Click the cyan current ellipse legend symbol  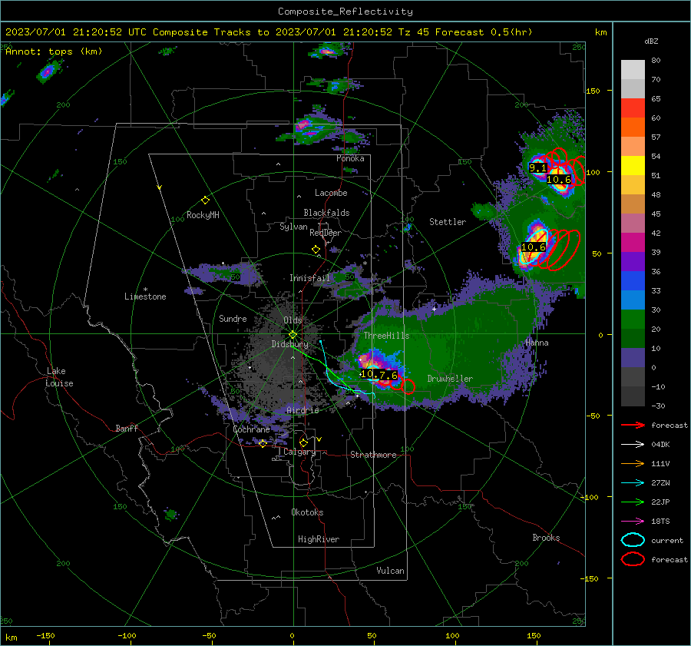point(633,540)
